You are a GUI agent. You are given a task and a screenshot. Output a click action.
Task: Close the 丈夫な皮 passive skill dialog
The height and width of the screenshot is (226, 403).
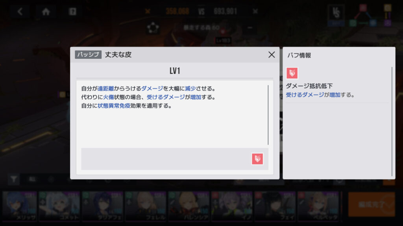[272, 55]
